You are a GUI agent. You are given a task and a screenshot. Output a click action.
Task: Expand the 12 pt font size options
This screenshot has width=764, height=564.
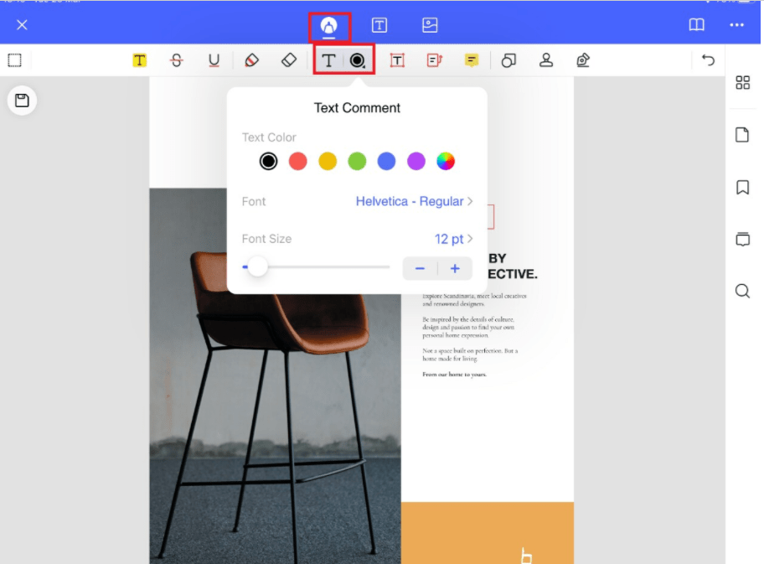pos(453,239)
